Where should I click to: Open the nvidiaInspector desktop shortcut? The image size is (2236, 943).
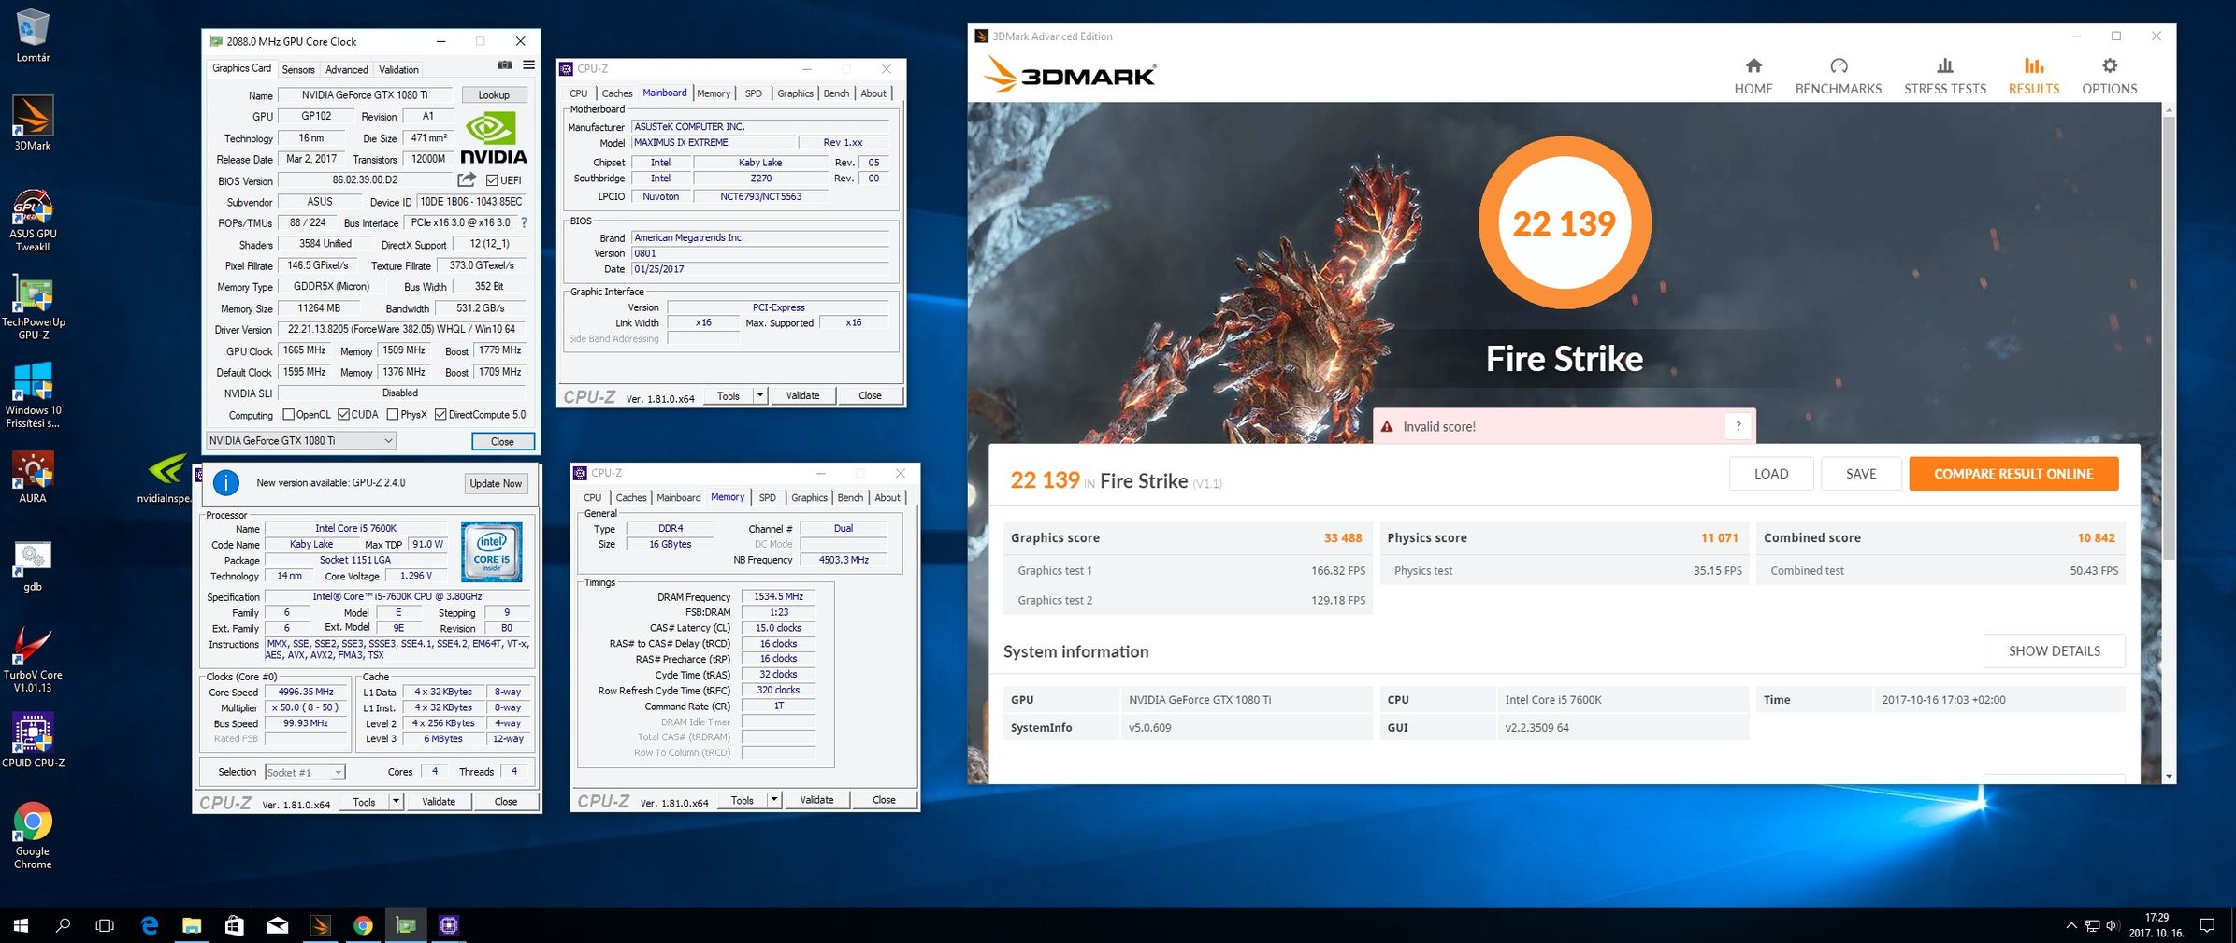pos(166,478)
